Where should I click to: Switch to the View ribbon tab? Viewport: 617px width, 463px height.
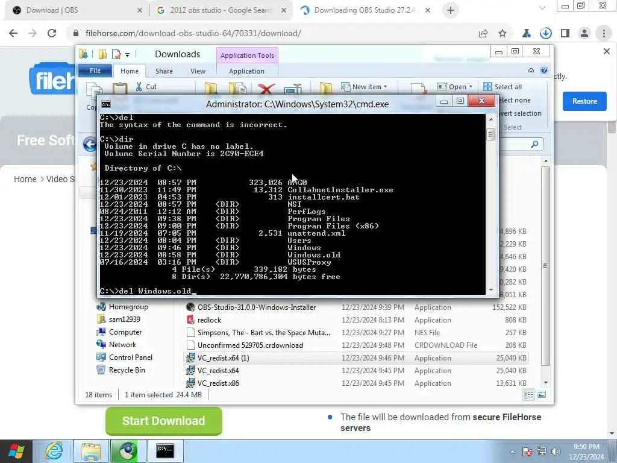(198, 71)
